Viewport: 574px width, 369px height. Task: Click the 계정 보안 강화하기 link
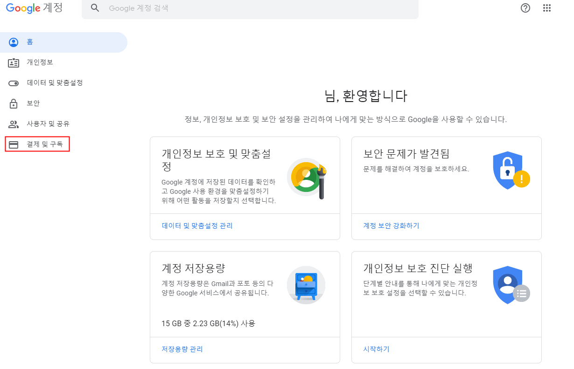391,226
